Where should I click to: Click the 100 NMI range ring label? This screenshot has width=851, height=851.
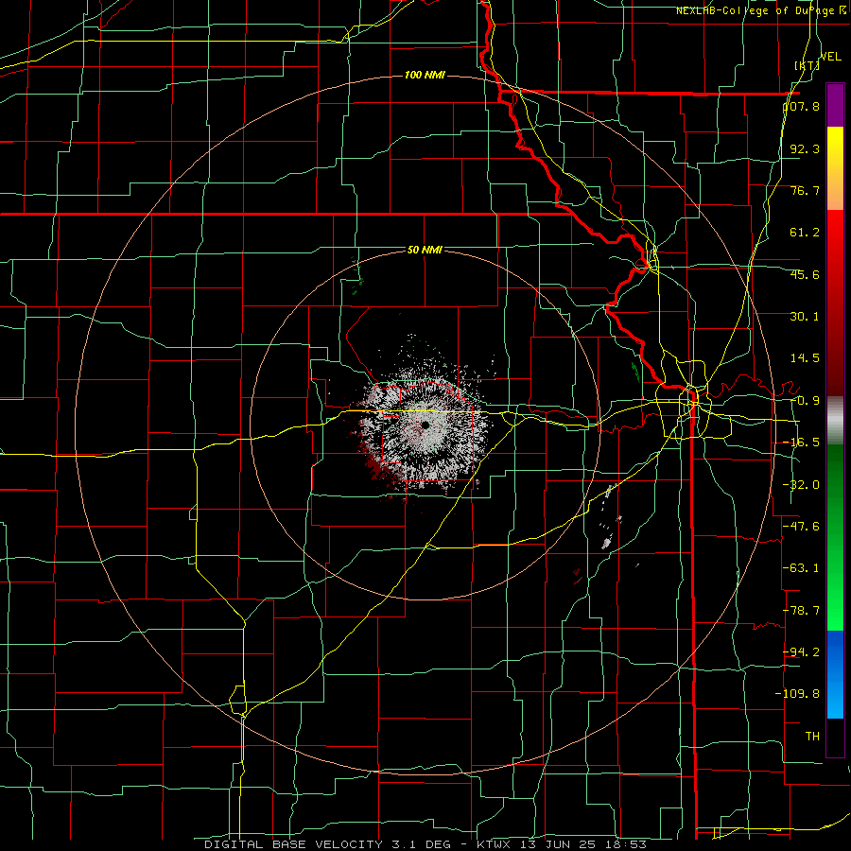[425, 75]
